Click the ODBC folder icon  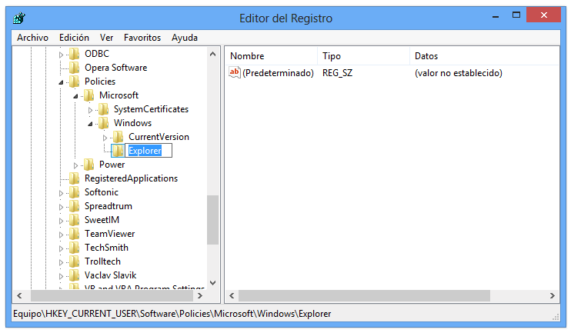pyautogui.click(x=74, y=54)
